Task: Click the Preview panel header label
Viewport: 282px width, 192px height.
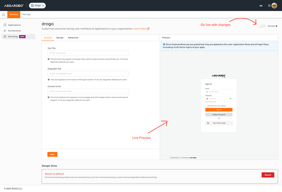Action: (x=166, y=38)
